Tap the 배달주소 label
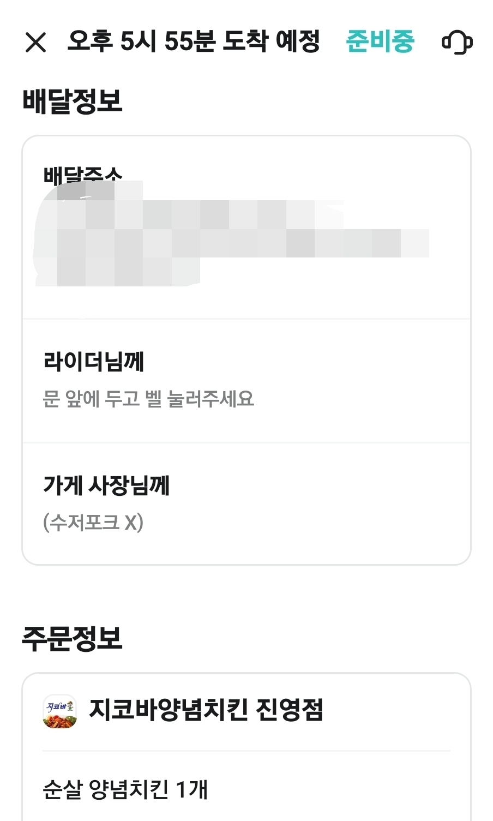 (83, 175)
